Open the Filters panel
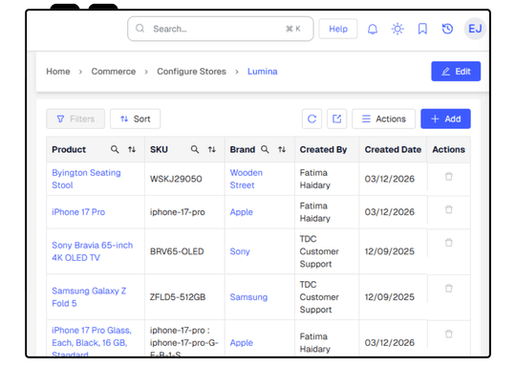Viewport: 516px width, 367px height. pyautogui.click(x=75, y=119)
